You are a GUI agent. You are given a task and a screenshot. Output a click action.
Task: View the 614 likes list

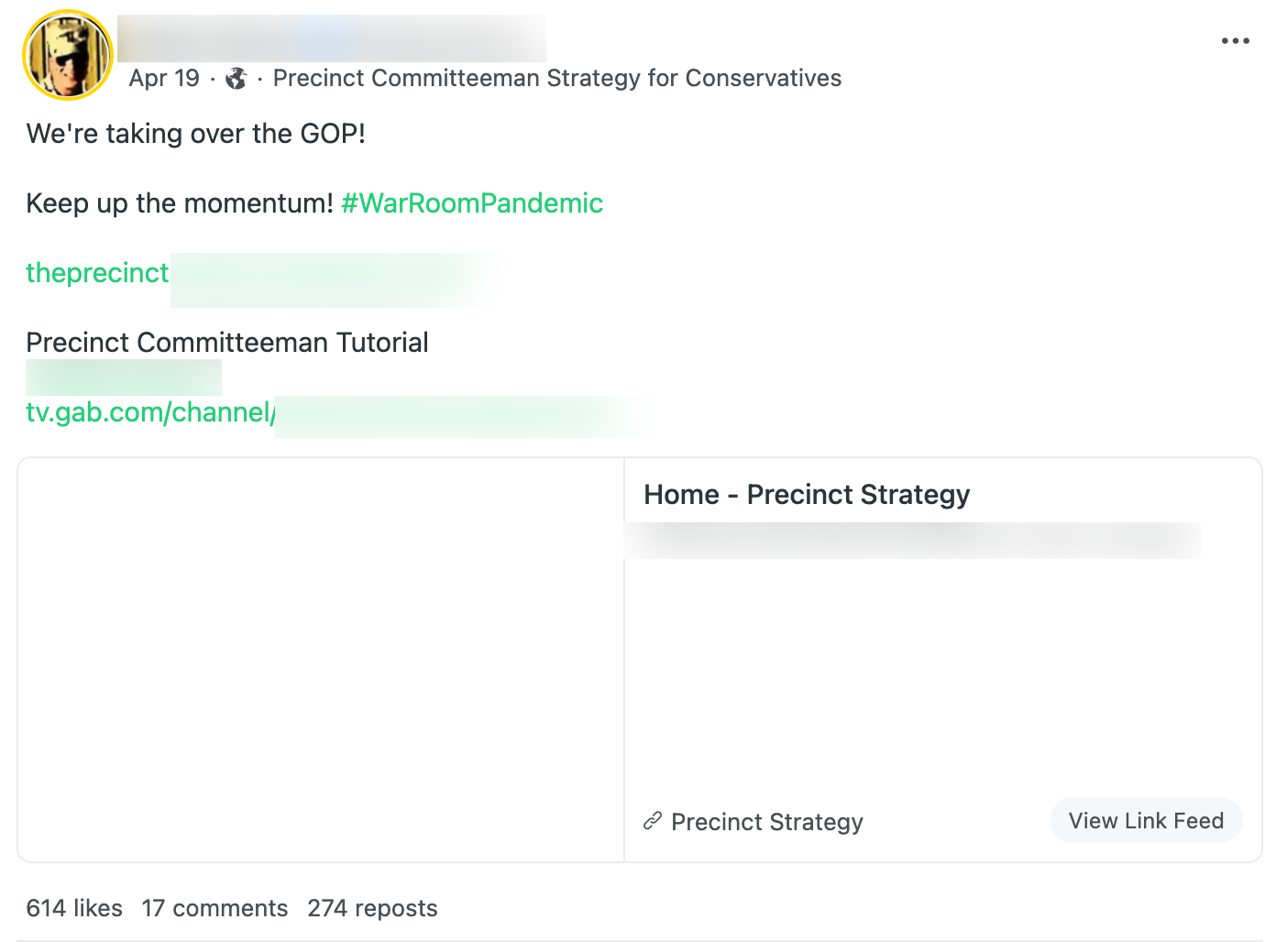[73, 908]
